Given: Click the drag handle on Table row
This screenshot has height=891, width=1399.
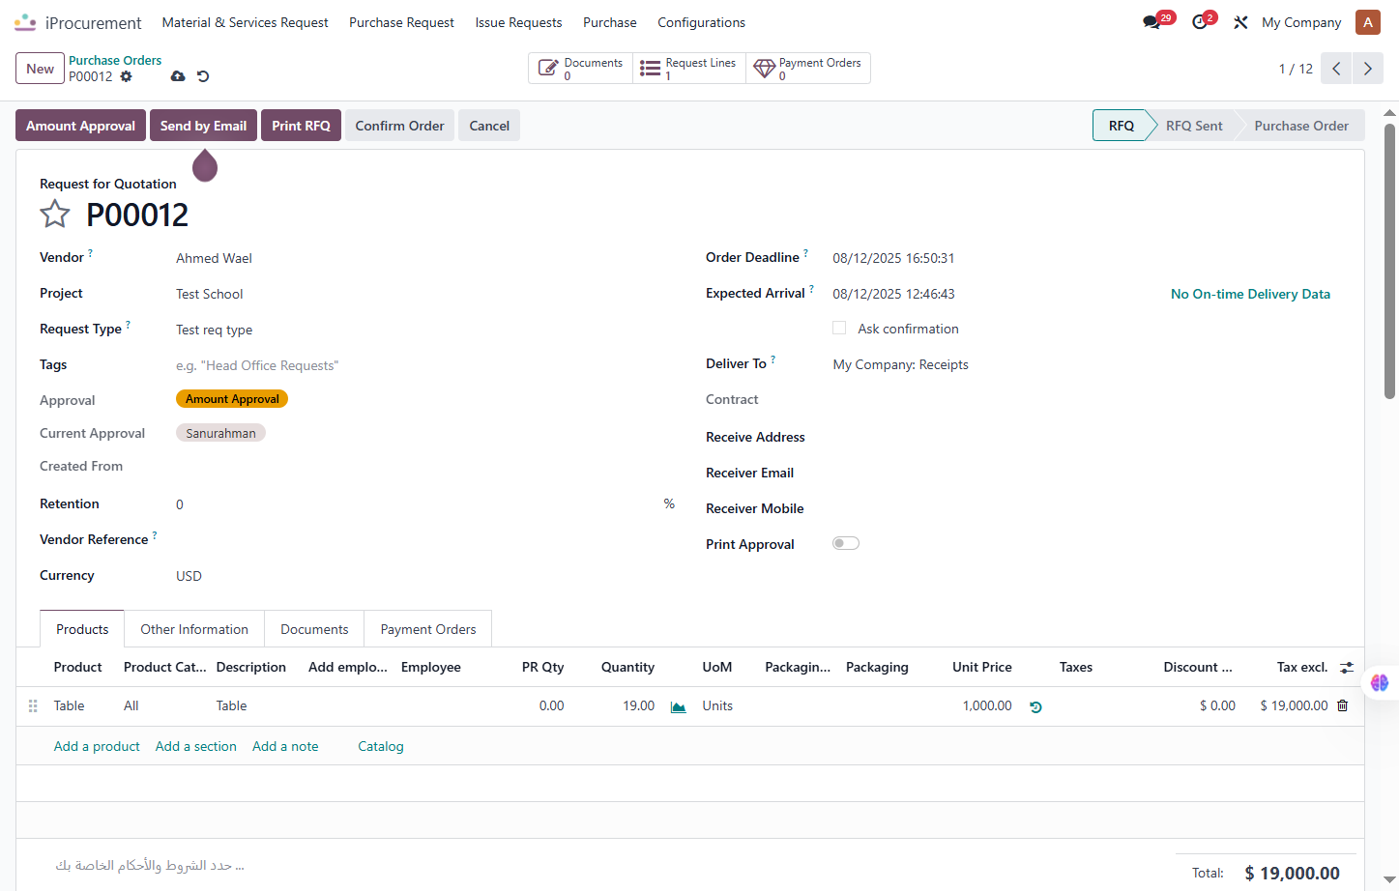Looking at the screenshot, I should (x=33, y=706).
